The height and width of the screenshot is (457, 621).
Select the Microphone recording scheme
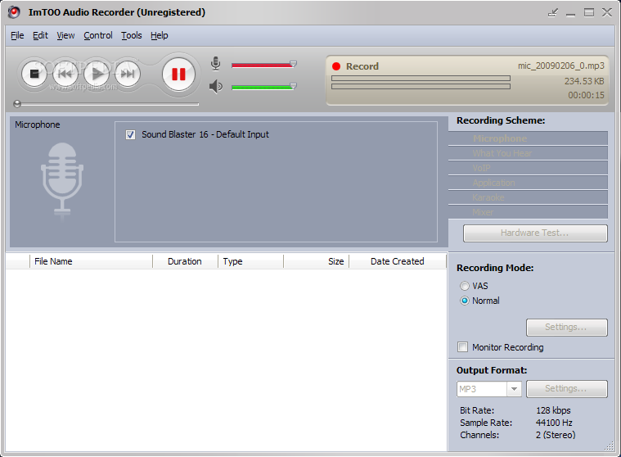pos(528,138)
